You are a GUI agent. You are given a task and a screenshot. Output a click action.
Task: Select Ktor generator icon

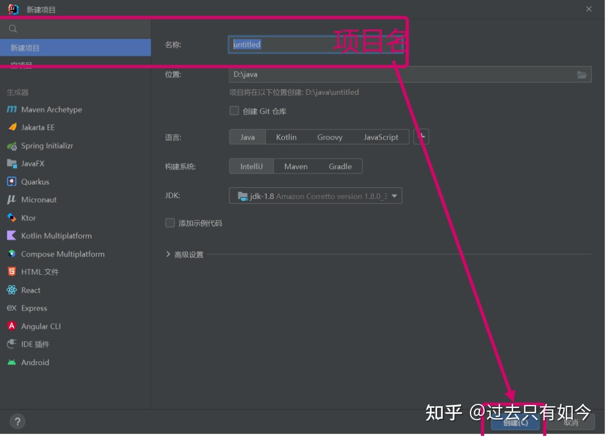12,218
